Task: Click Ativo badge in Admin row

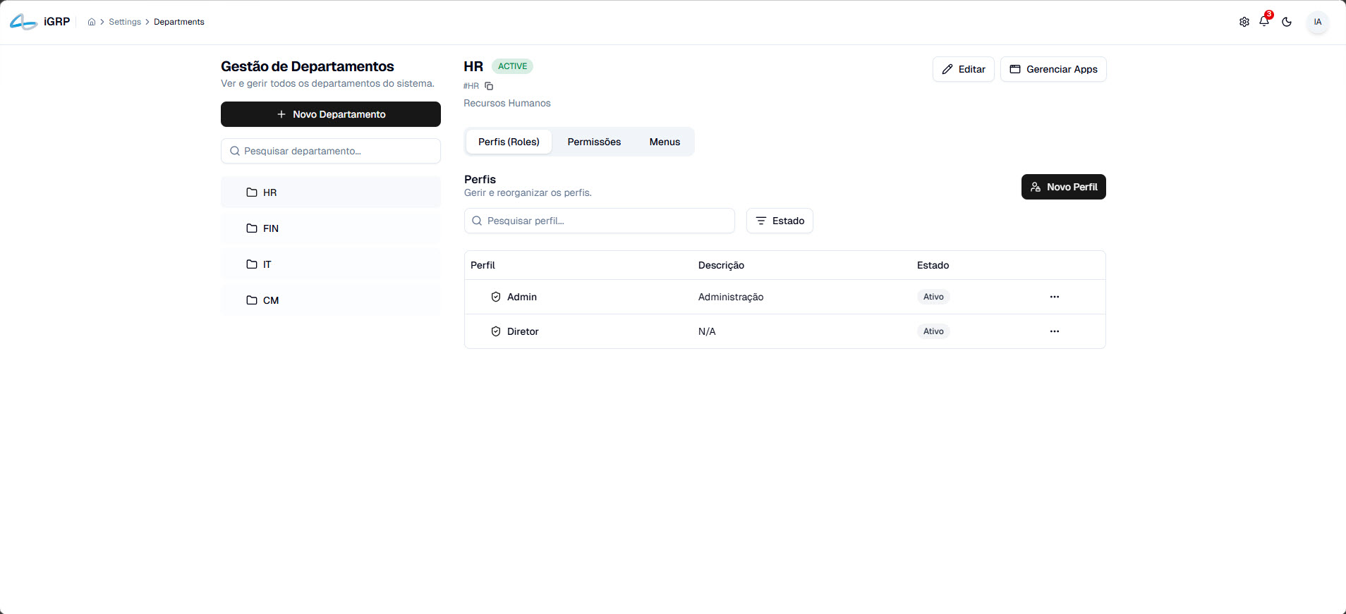Action: point(933,297)
